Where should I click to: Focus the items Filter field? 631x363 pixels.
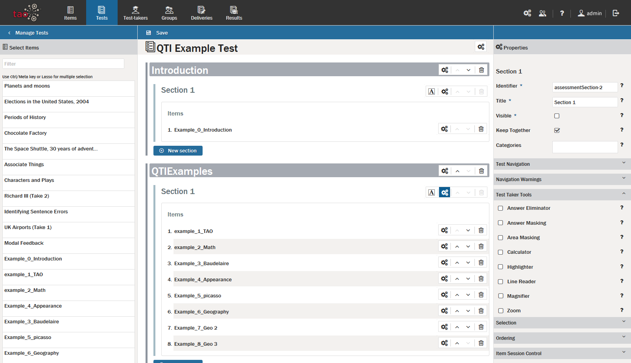(x=63, y=64)
